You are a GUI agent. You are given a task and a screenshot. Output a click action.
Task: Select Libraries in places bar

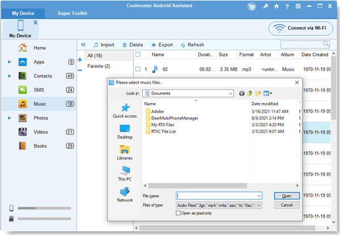[125, 153]
